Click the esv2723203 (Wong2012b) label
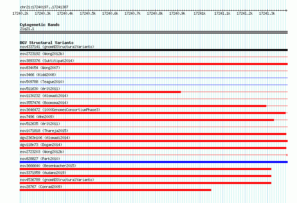297x203 pixels. click(x=42, y=152)
